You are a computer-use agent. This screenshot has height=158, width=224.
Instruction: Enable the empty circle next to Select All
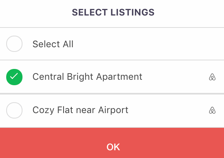(14, 44)
